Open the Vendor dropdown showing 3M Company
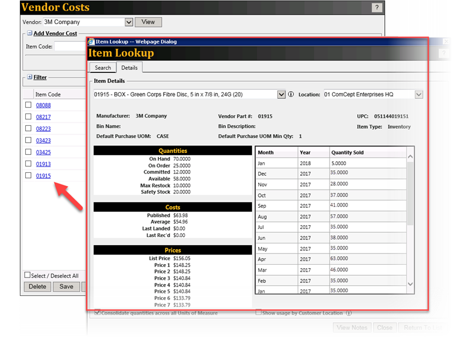 pos(129,22)
